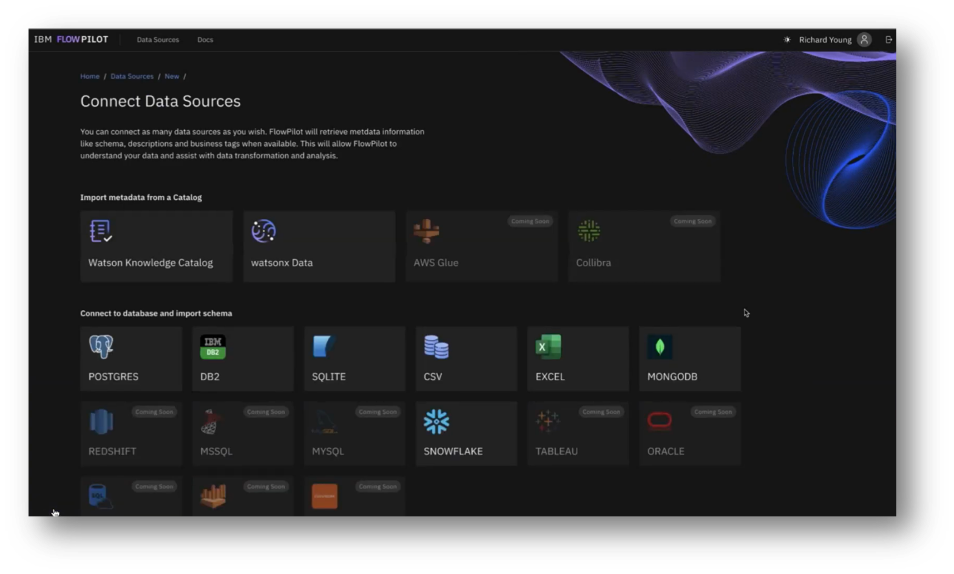Screen dimensions: 954x574
Task: Click Coming Soon badge on AWS Glue
Action: pyautogui.click(x=530, y=221)
